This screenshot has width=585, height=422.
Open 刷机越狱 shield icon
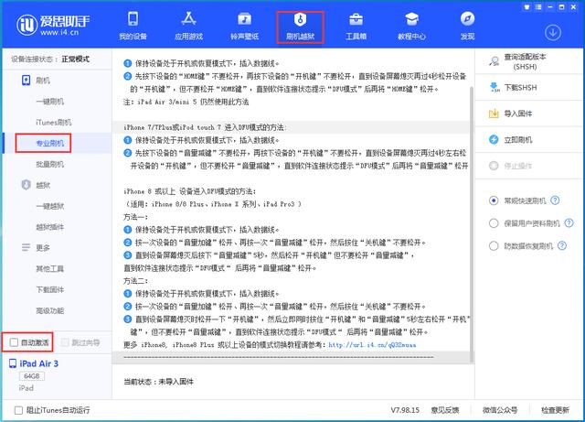coord(300,19)
